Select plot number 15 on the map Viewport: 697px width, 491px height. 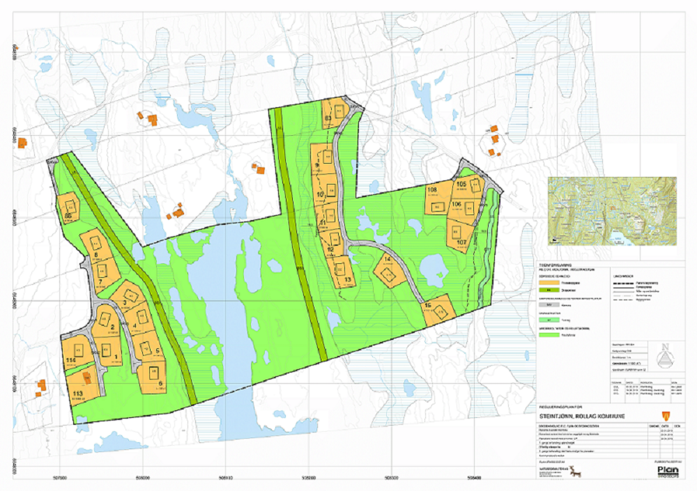[x=438, y=312]
